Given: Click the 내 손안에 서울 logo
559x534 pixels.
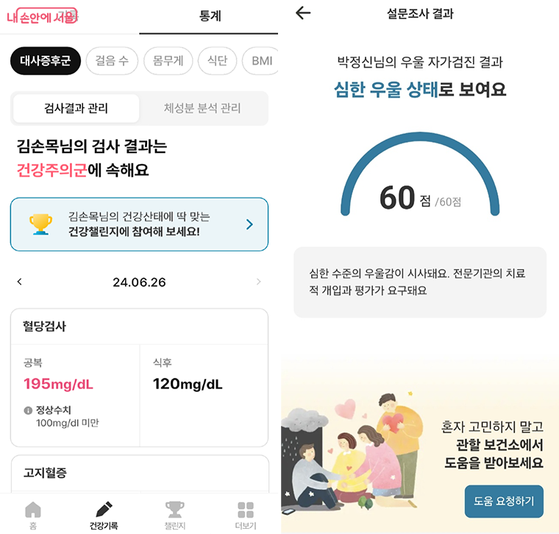Looking at the screenshot, I should click(42, 16).
